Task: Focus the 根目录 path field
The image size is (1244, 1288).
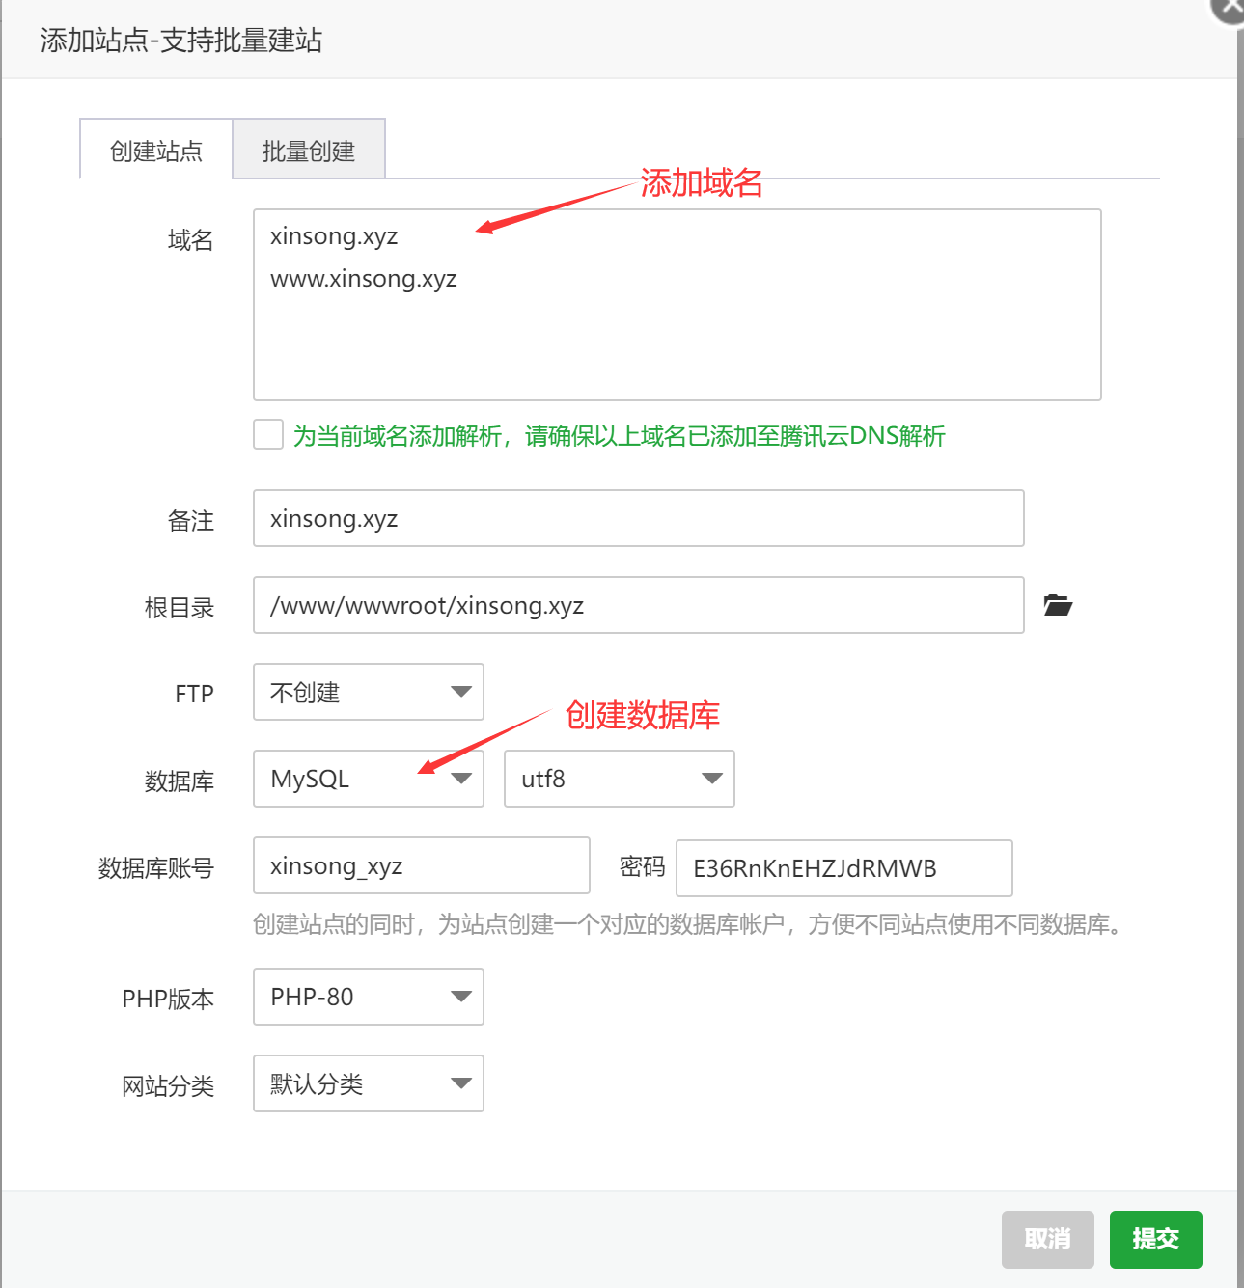Action: tap(639, 605)
